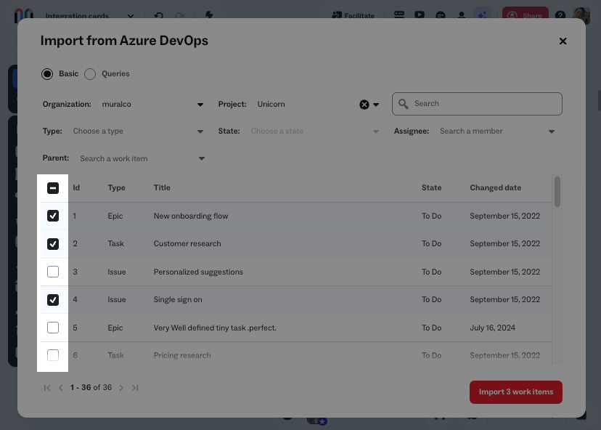Open the Organization dropdown showing muralco
The image size is (601, 430).
(152, 105)
